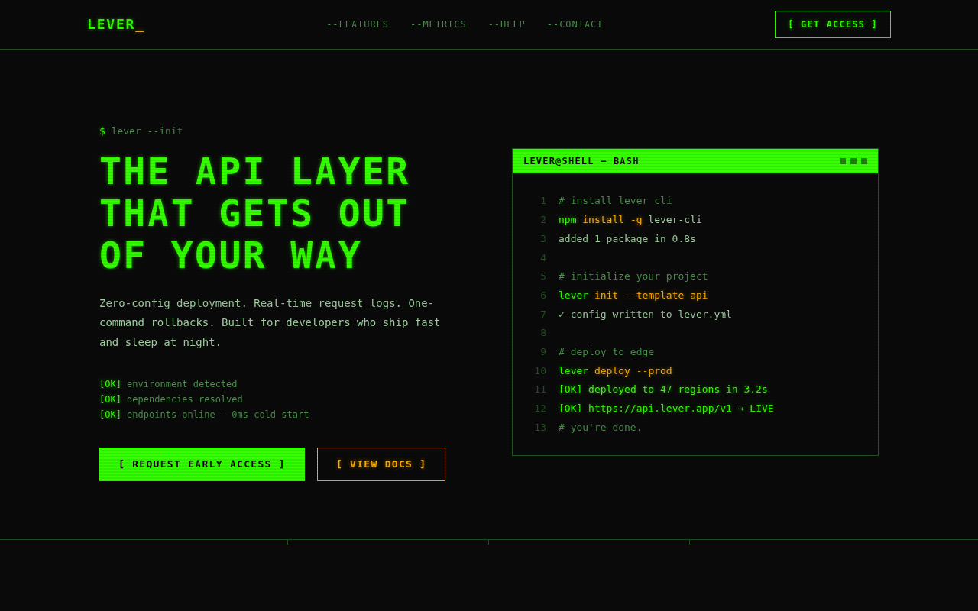Click the LEVER_ logo in the header
The width and height of the screenshot is (978, 611).
[x=115, y=24]
